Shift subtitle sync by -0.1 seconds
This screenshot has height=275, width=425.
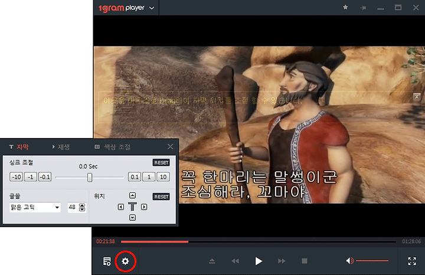[45, 177]
